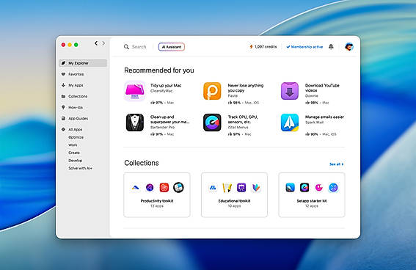Select the iStat Menus gauge icon
This screenshot has height=270, width=416.
click(x=212, y=123)
